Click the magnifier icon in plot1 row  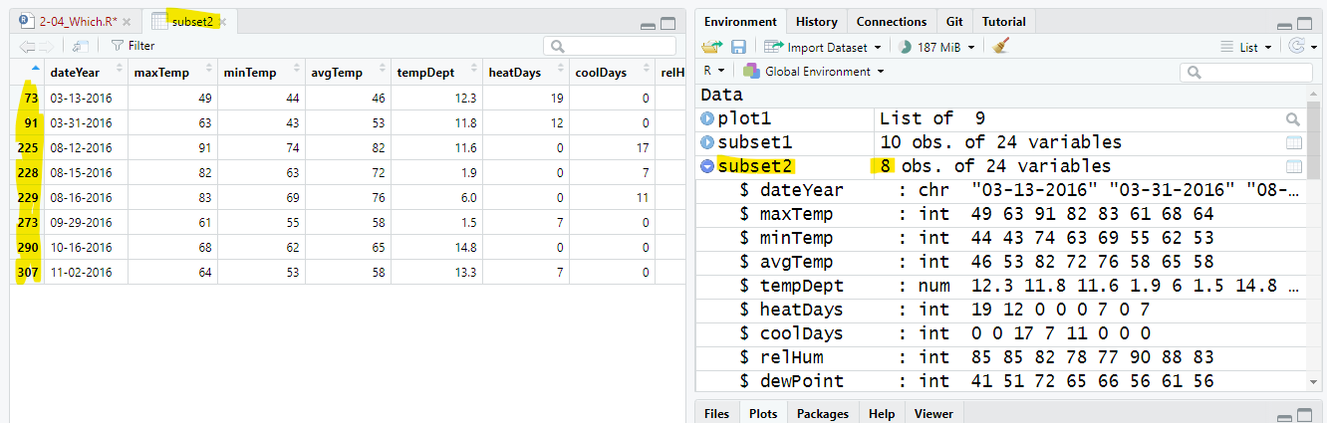(1293, 118)
